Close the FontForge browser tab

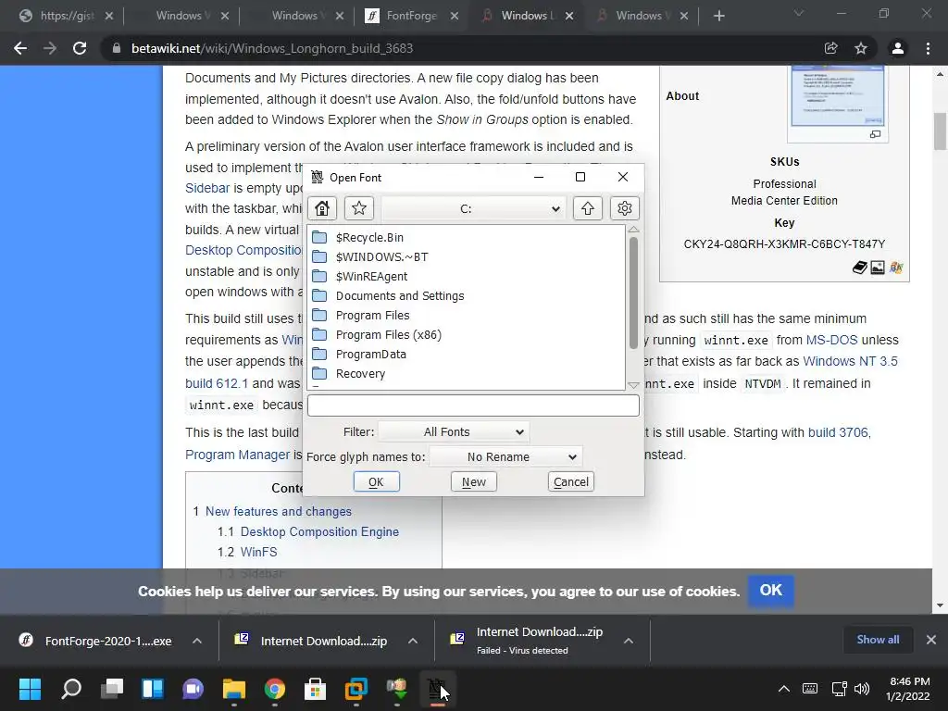(455, 16)
